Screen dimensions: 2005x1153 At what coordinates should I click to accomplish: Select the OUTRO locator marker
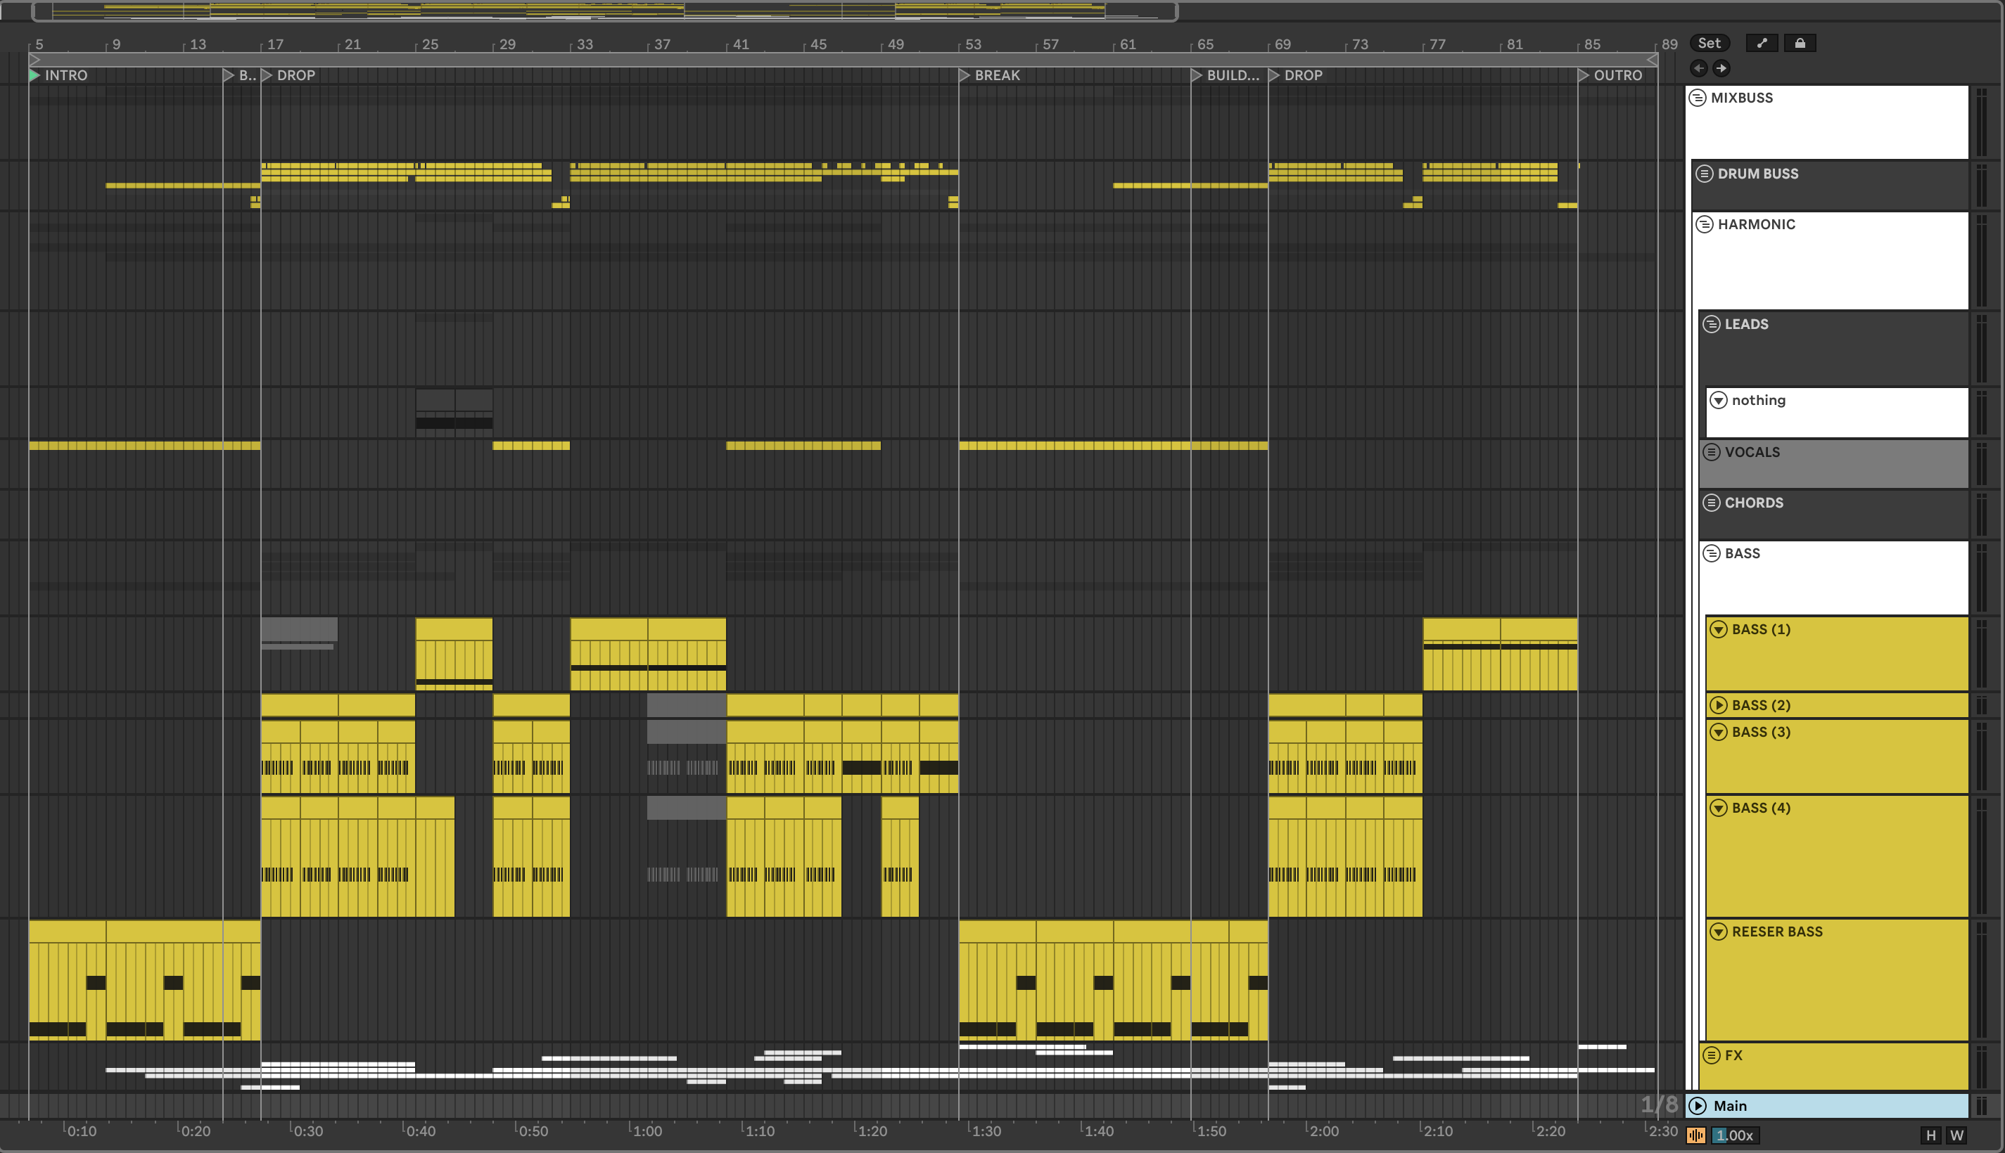1583,75
